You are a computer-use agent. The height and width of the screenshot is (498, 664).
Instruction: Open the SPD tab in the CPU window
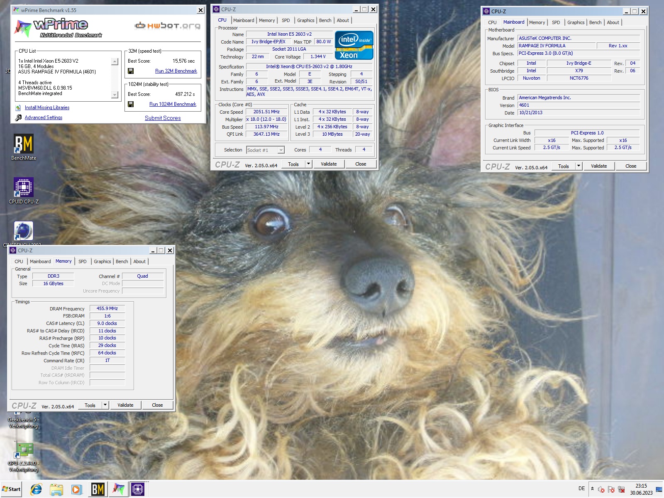click(286, 20)
